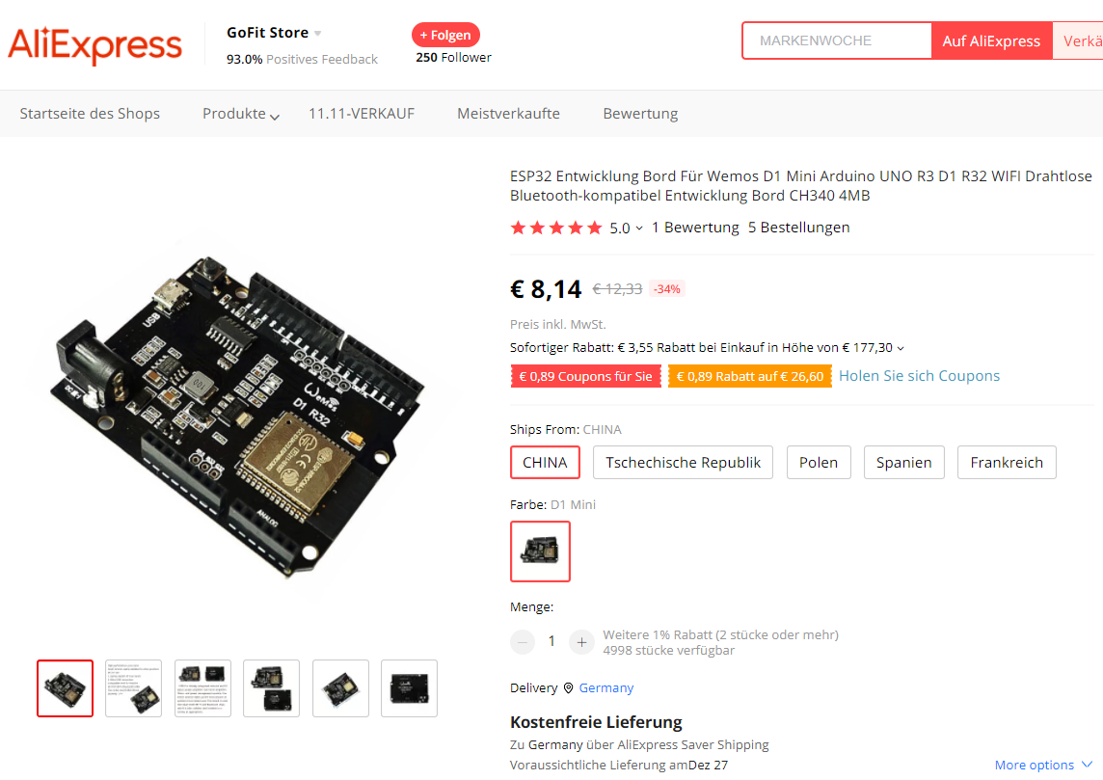Select the last product thumbnail showing board back

click(410, 688)
